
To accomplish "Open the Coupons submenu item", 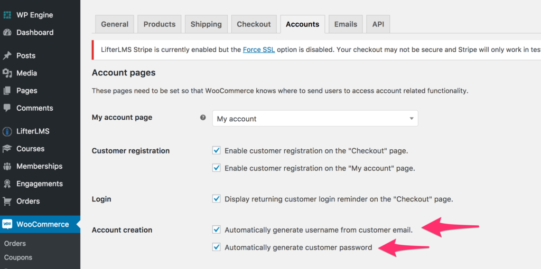I will pyautogui.click(x=18, y=257).
